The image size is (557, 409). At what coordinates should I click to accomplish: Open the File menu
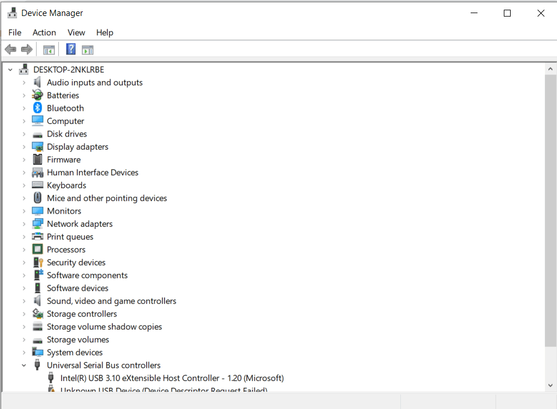pos(15,33)
